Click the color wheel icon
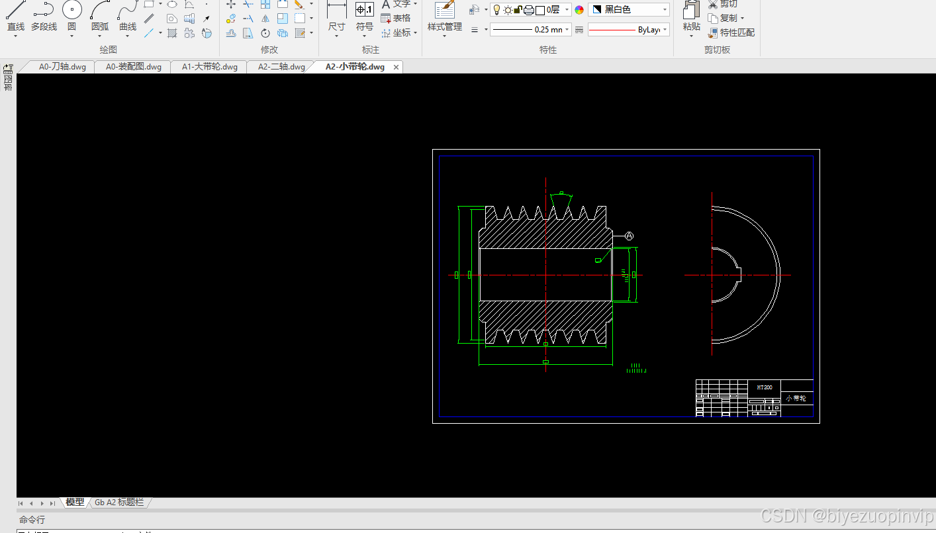936x533 pixels. pos(579,10)
